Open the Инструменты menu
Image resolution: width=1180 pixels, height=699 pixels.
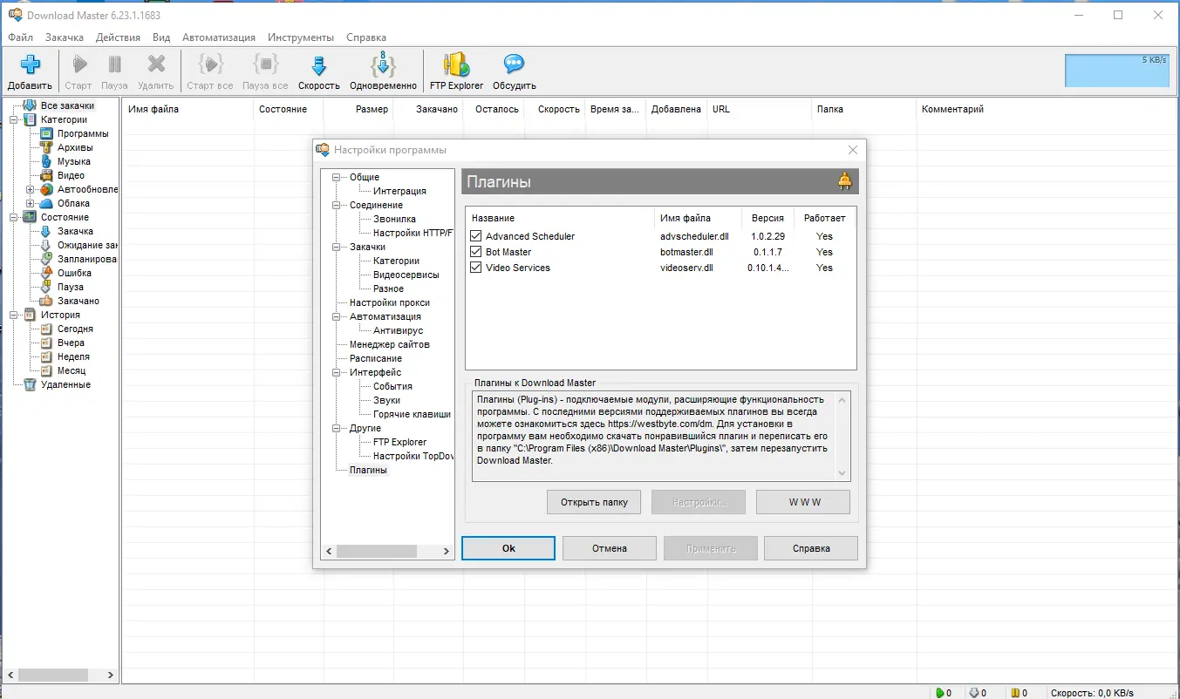click(301, 37)
